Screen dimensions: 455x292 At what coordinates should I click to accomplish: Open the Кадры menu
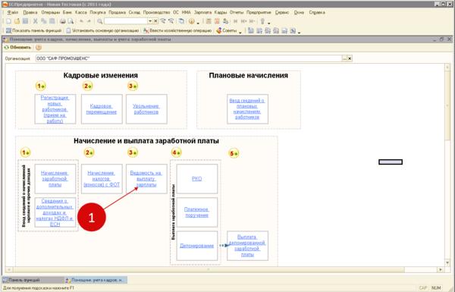(x=221, y=12)
